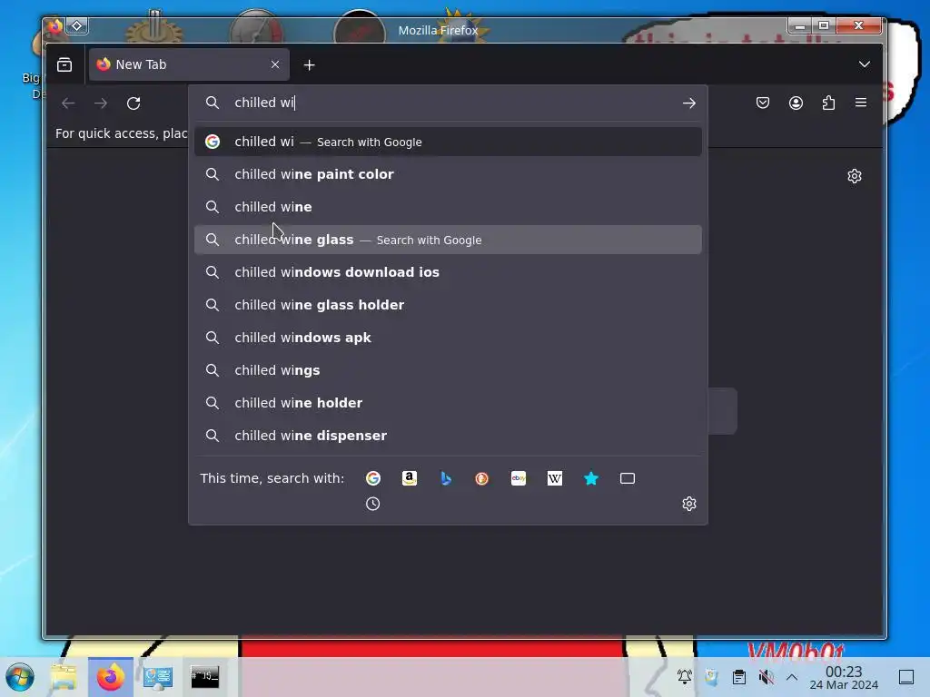This screenshot has width=930, height=697.
Task: Open the Firefox View icon in tab bar
Action: coord(64,64)
